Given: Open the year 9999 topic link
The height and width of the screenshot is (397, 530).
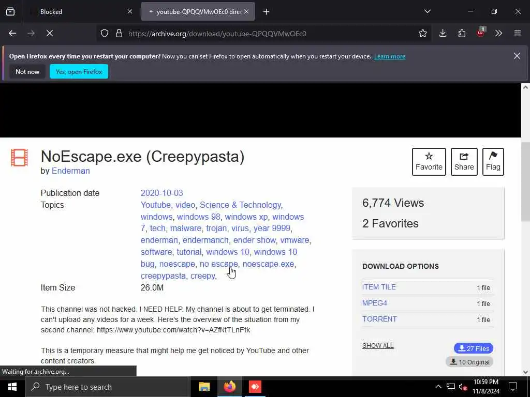Looking at the screenshot, I should 272,228.
